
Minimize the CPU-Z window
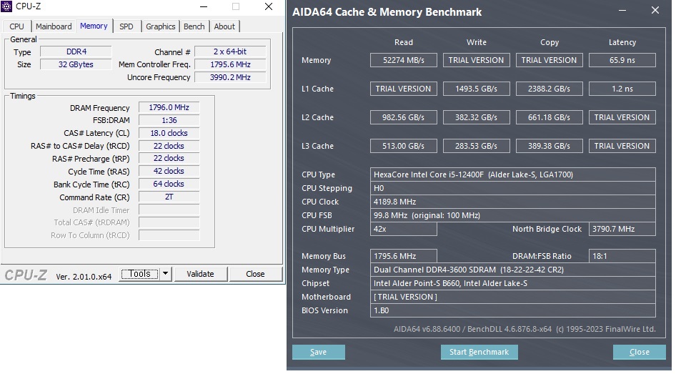[x=204, y=6]
